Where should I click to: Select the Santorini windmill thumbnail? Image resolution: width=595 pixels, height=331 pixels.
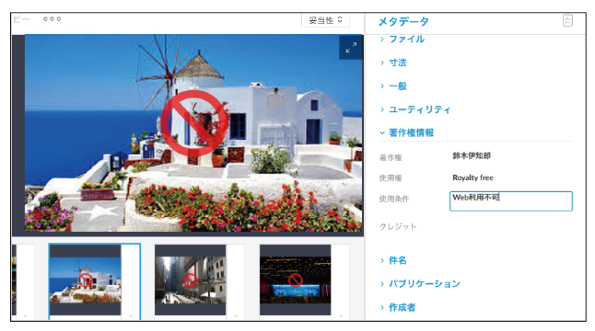pyautogui.click(x=86, y=280)
